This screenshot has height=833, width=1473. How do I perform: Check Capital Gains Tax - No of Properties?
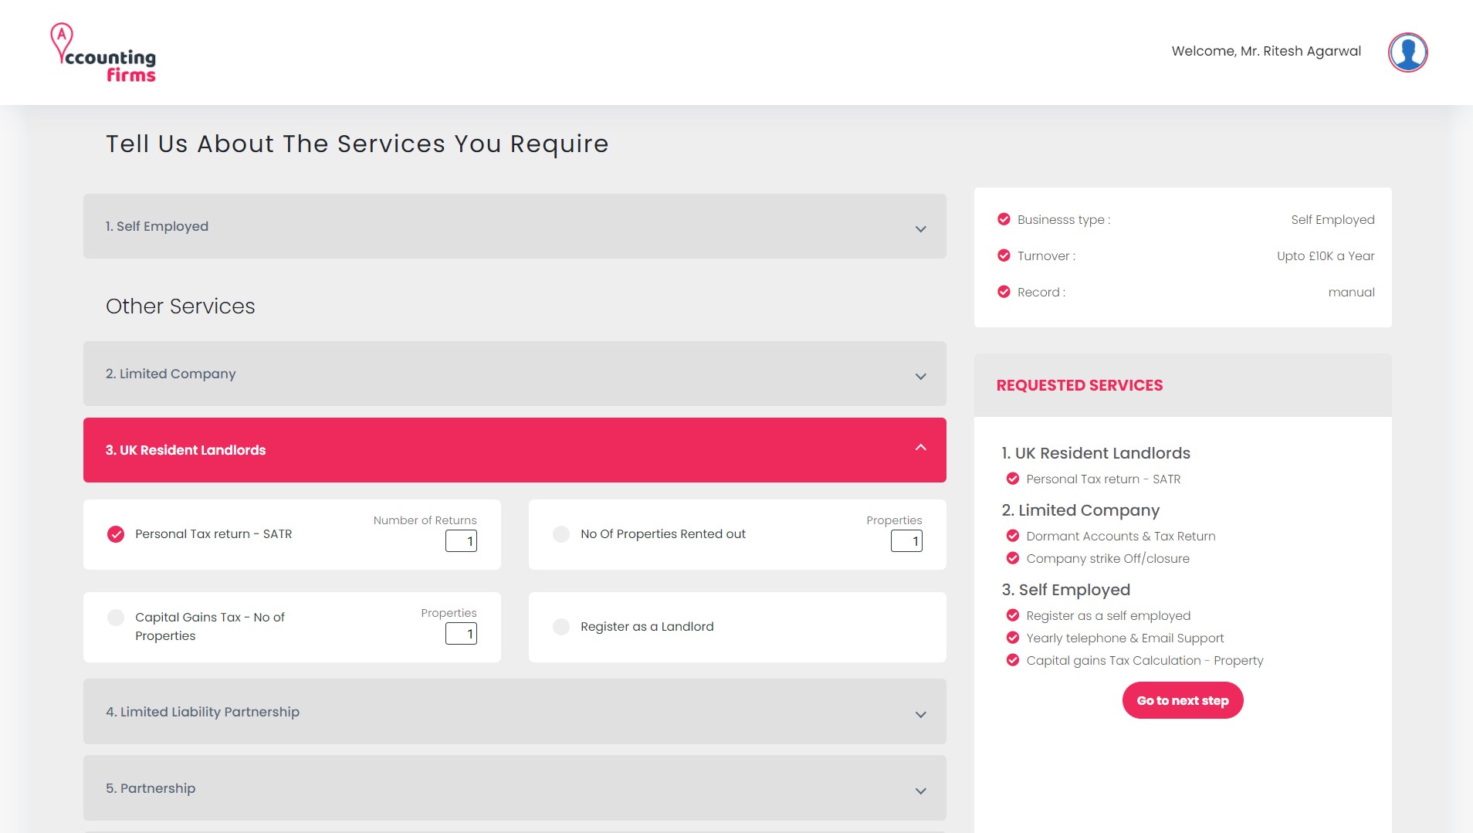pos(116,618)
